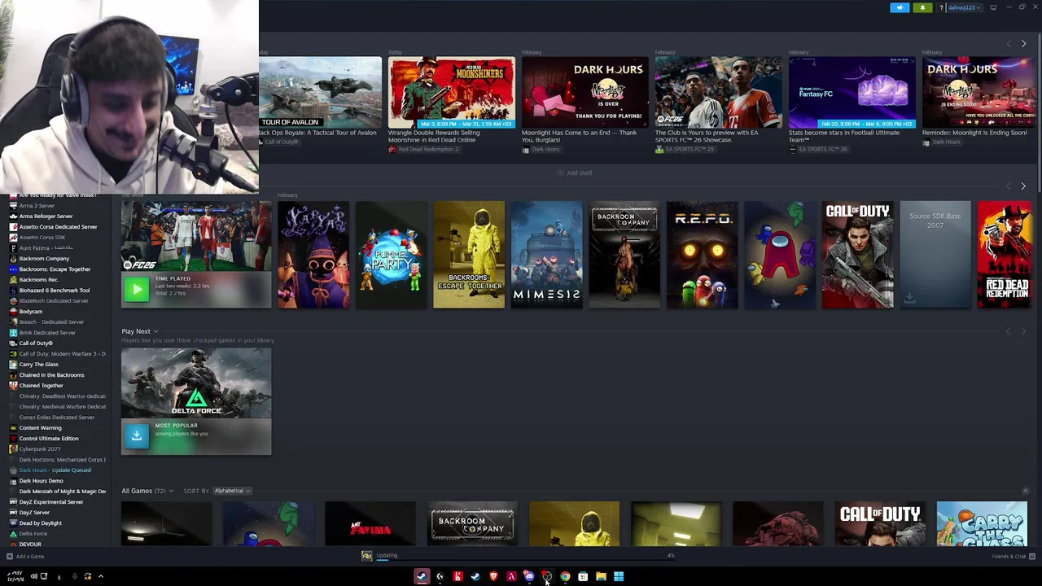The image size is (1042, 586).
Task: Select R.E.P.O. game cover
Action: 703,255
